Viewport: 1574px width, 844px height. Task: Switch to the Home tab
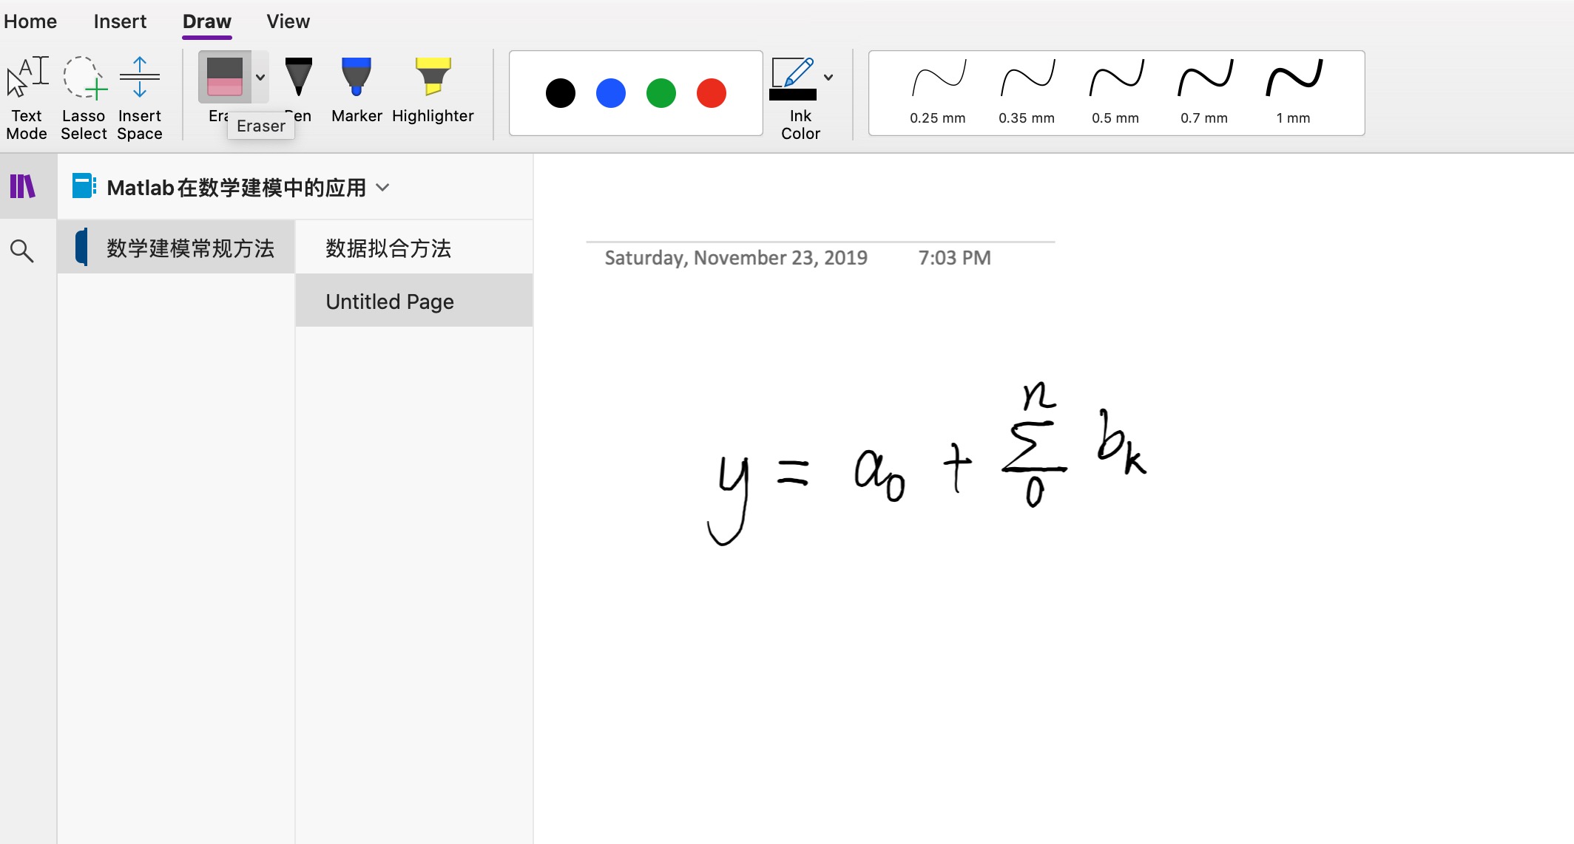pos(30,21)
